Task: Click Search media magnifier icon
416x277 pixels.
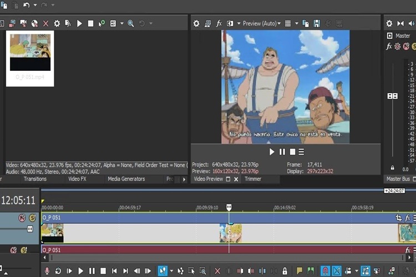Action: click(x=130, y=24)
